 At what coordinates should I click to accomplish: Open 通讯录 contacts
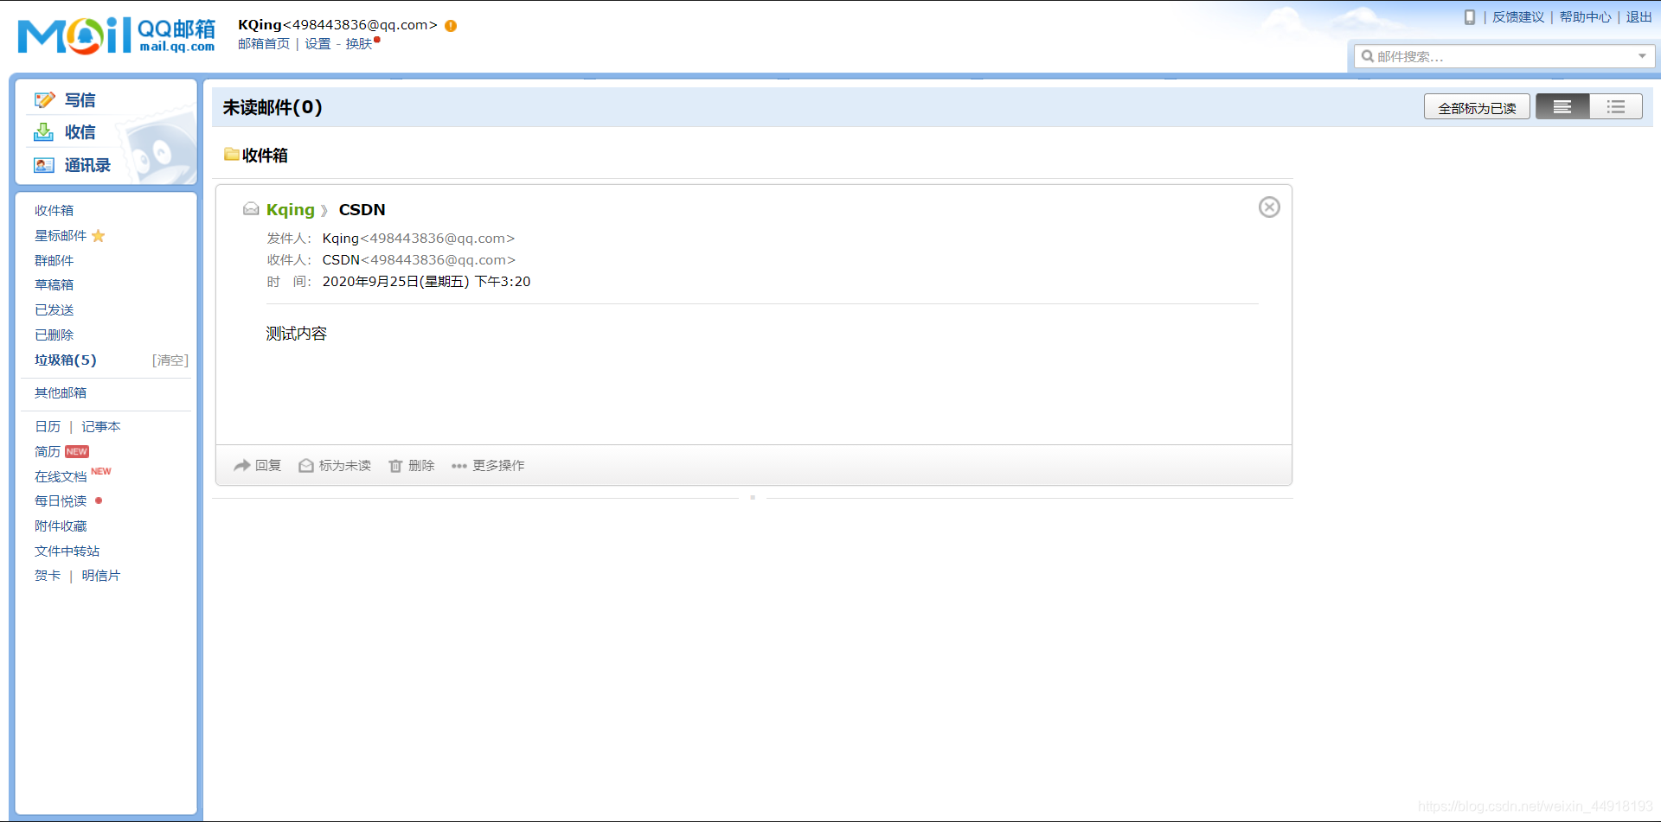87,165
